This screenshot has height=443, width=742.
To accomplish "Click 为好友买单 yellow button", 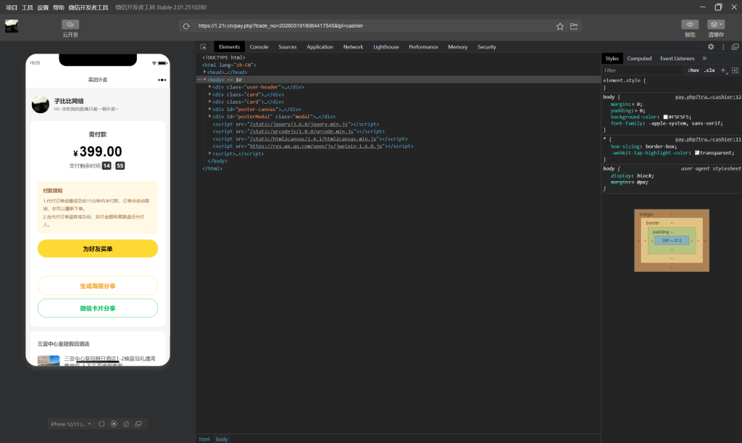I will pos(98,249).
